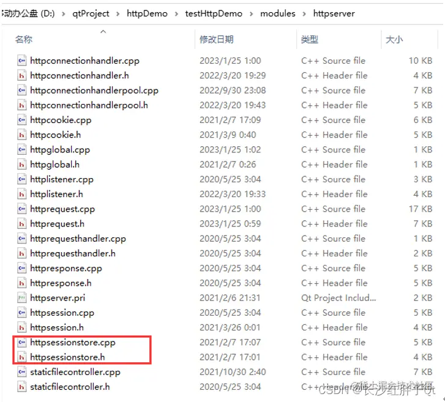The width and height of the screenshot is (445, 402).
Task: Click type text Qt Project Includ...
Action: point(338,298)
